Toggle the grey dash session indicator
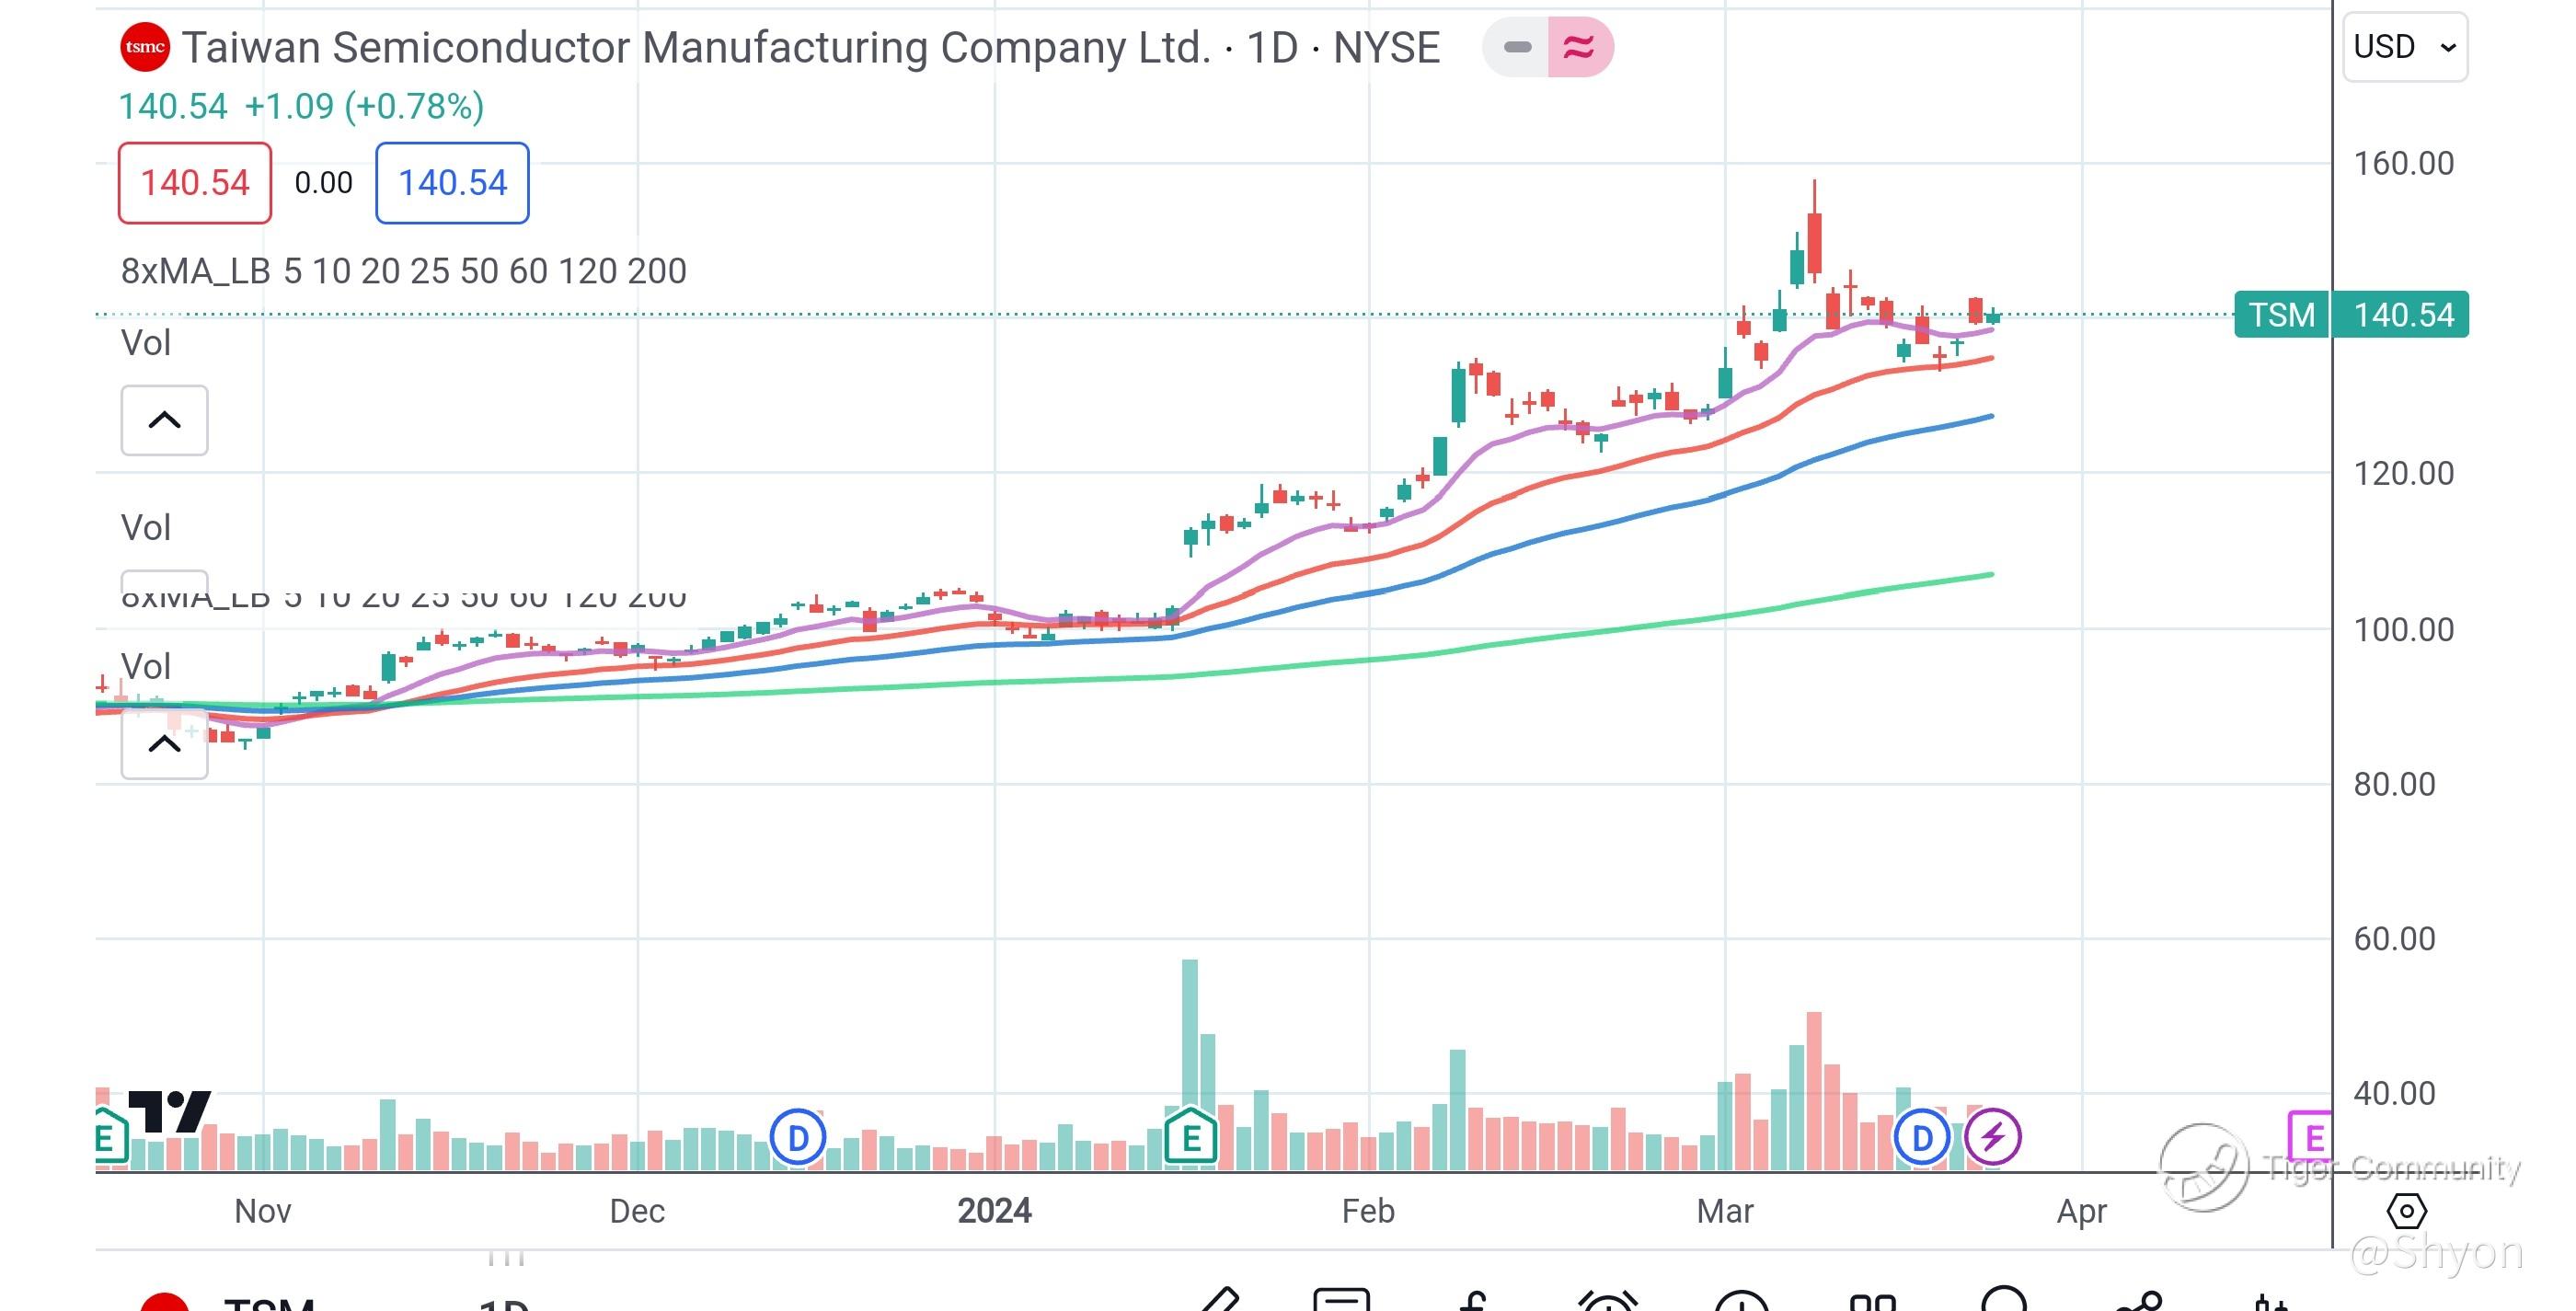This screenshot has height=1311, width=2576. pyautogui.click(x=1517, y=47)
